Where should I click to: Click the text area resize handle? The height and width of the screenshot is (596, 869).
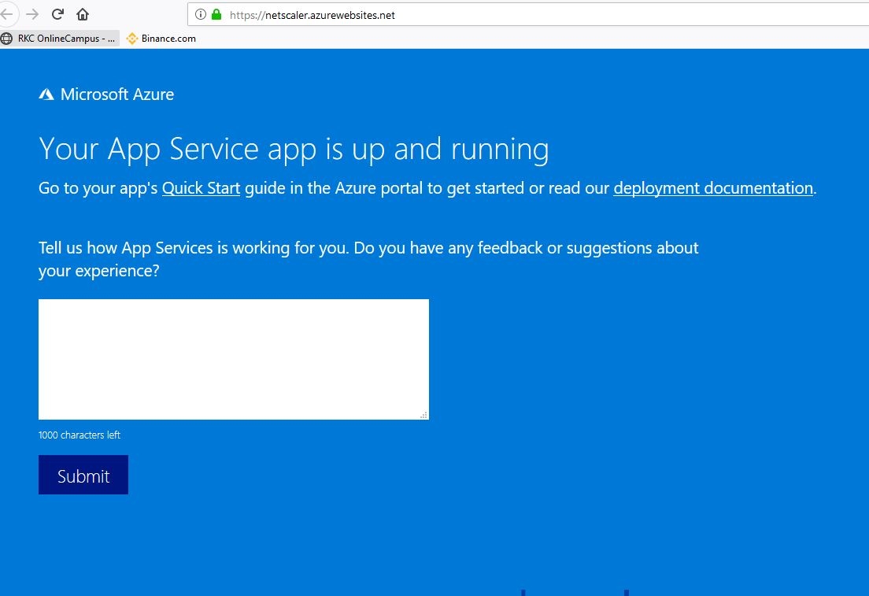click(424, 415)
